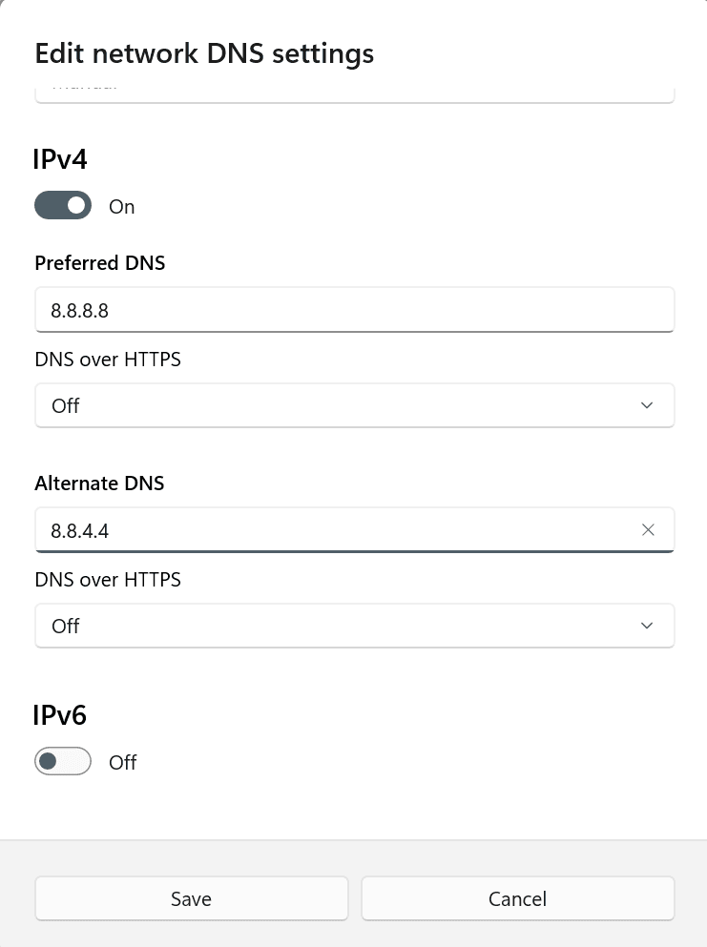
Task: Clear the Alternate DNS field using the X icon
Action: pyautogui.click(x=648, y=529)
